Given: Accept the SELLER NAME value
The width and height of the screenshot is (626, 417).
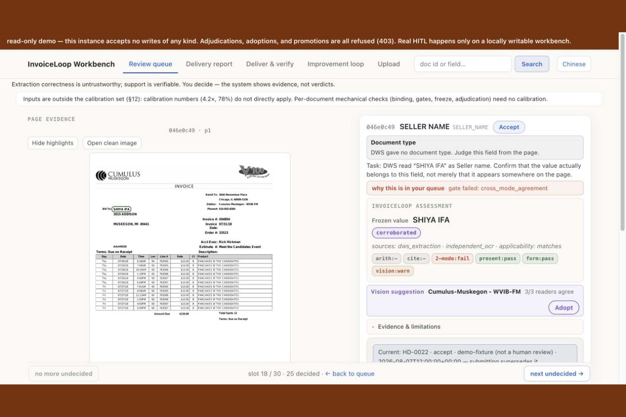Looking at the screenshot, I should (x=509, y=127).
